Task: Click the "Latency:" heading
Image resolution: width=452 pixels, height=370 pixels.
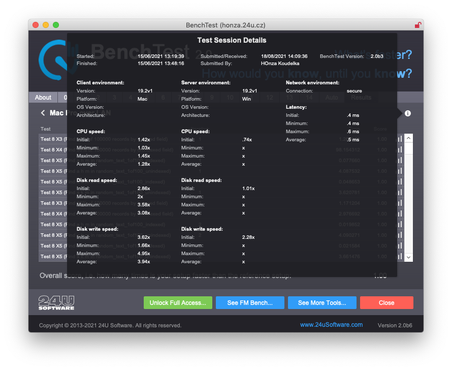Action: tap(296, 107)
